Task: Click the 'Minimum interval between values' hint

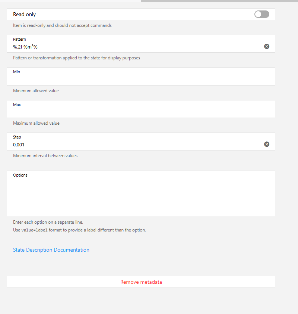Action: pyautogui.click(x=45, y=156)
